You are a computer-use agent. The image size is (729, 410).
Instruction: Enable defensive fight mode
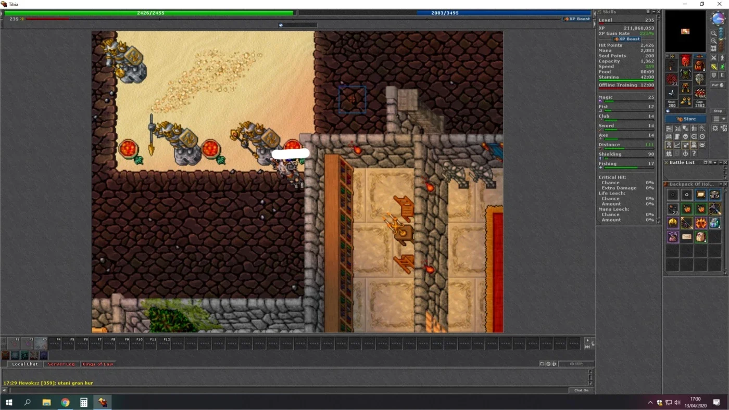click(x=713, y=75)
